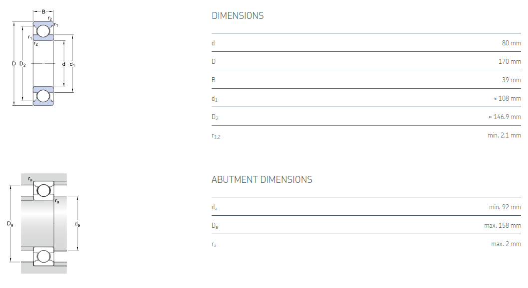Select the D2 recess diameter row label
The width and height of the screenshot is (528, 288).
pyautogui.click(x=215, y=117)
